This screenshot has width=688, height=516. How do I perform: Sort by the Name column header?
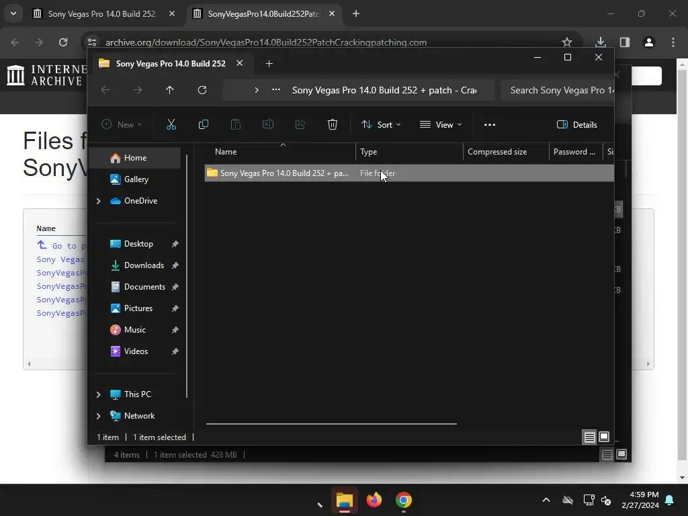pyautogui.click(x=280, y=152)
